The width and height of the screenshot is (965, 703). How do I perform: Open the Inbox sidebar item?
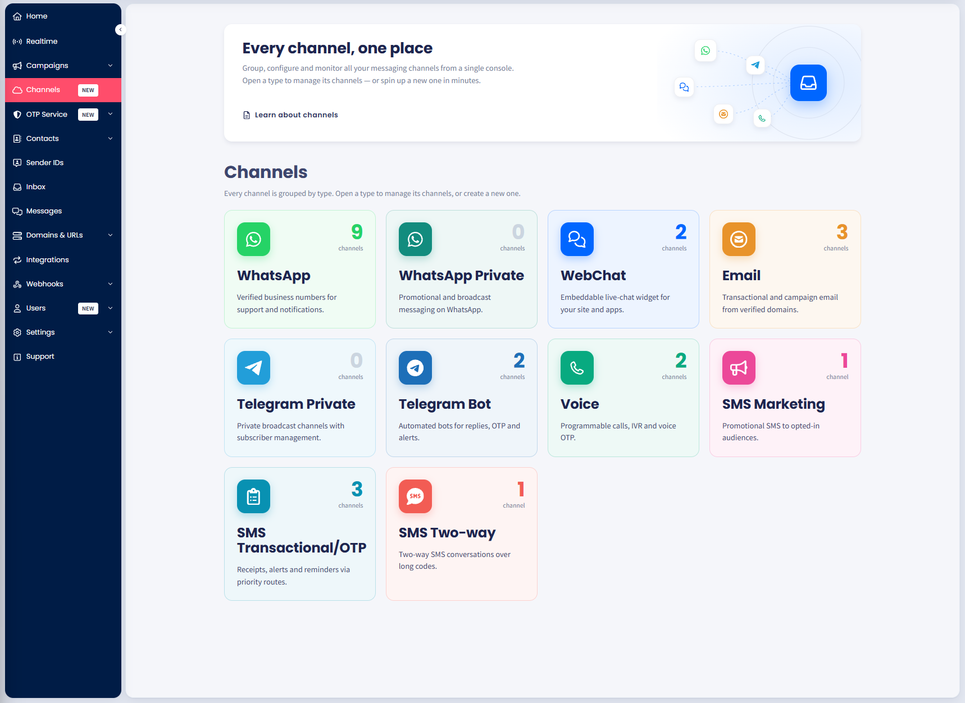click(63, 187)
